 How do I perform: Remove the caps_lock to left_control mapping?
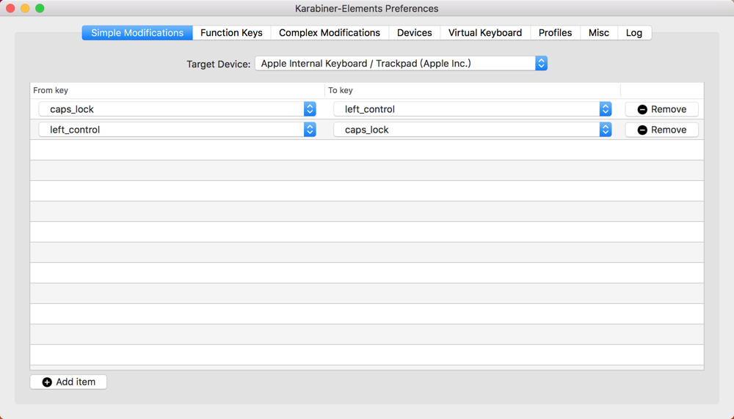(x=662, y=109)
